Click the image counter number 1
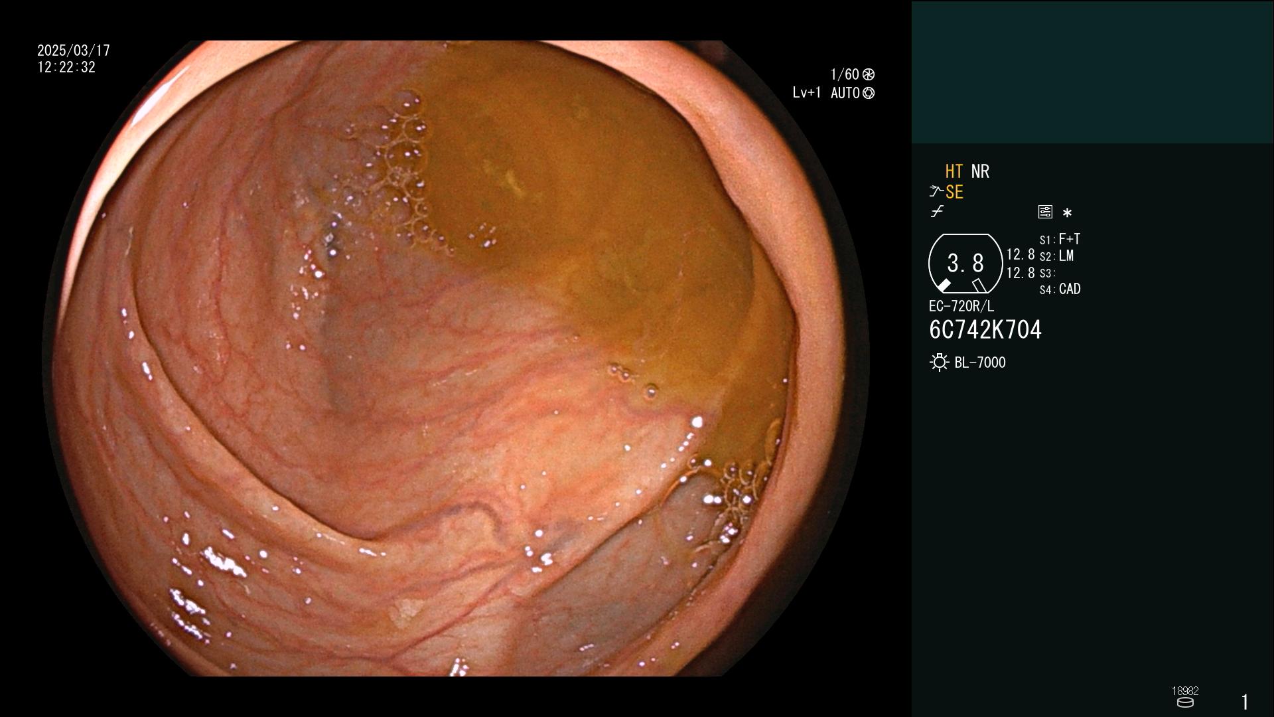 click(x=1245, y=702)
